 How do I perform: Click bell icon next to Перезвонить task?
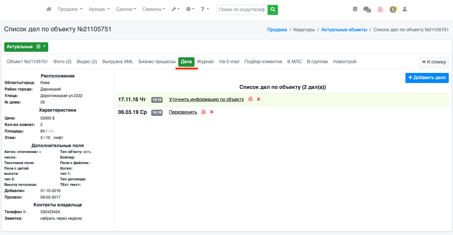(x=204, y=112)
